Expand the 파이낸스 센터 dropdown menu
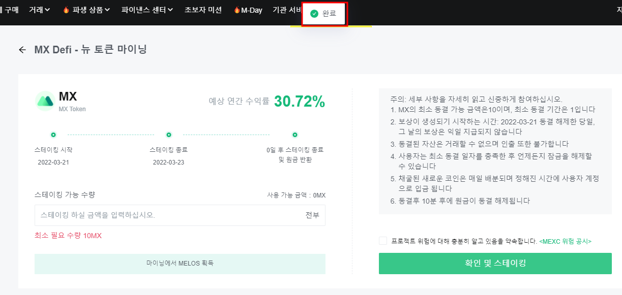The height and width of the screenshot is (295, 622). 147,10
